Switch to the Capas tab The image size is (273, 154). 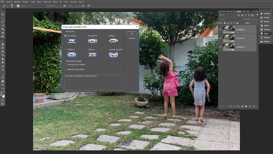point(239,11)
